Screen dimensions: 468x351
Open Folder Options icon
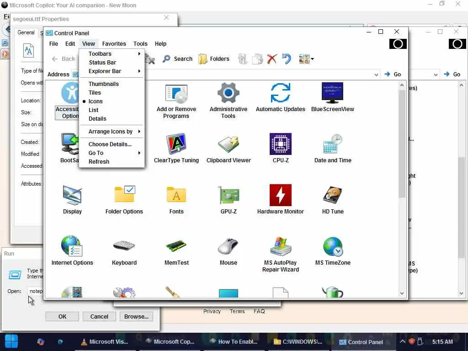(124, 200)
